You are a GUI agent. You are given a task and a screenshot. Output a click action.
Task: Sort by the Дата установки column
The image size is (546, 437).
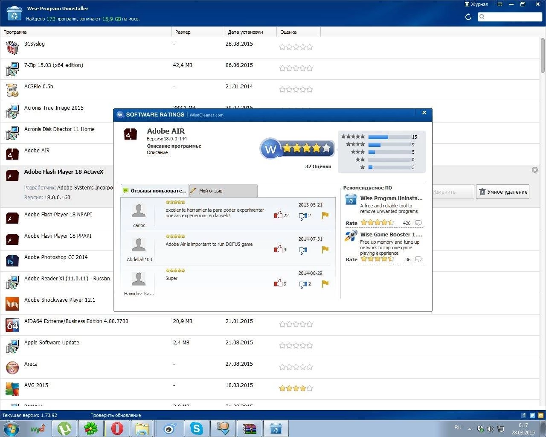pyautogui.click(x=250, y=32)
